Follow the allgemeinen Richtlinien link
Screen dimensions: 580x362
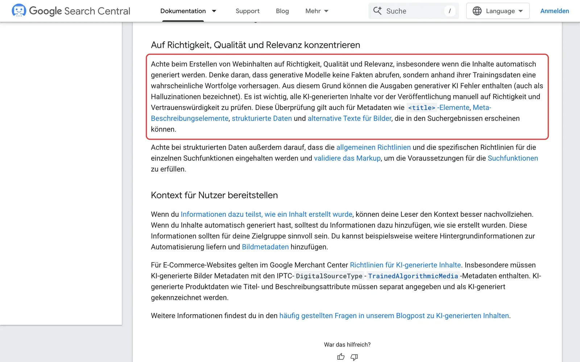tap(373, 147)
